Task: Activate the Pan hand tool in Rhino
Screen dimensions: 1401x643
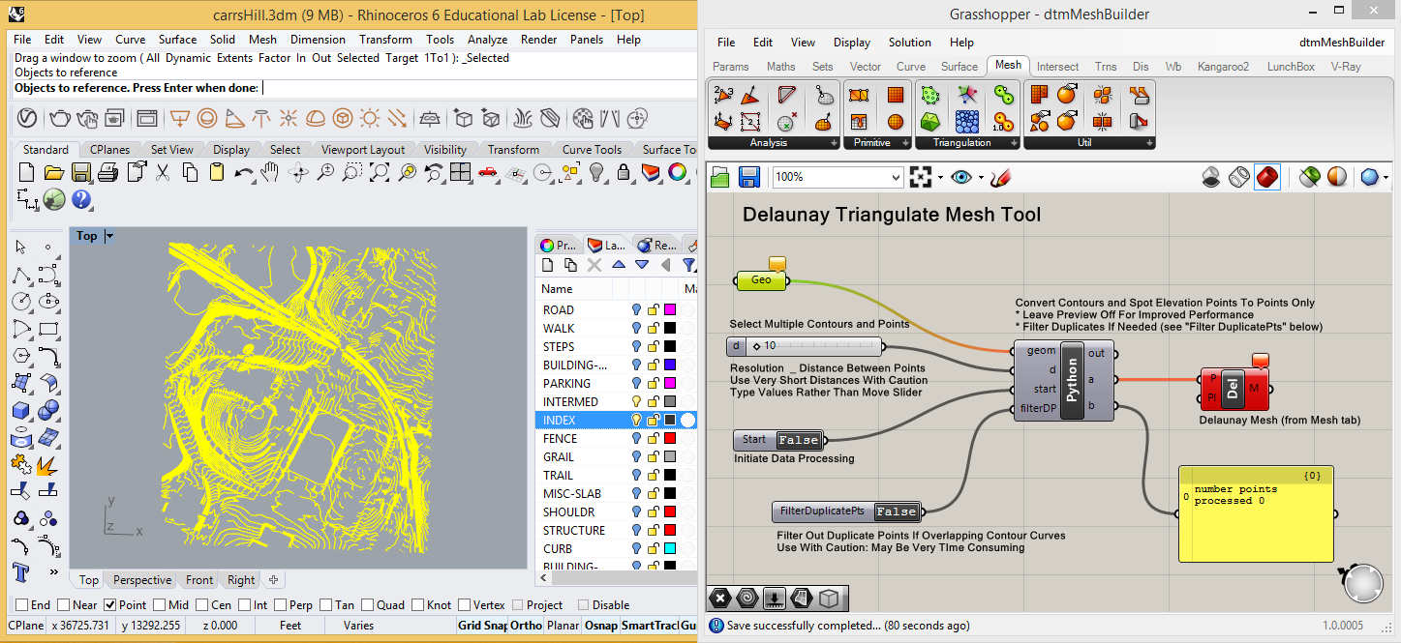Action: pyautogui.click(x=271, y=173)
